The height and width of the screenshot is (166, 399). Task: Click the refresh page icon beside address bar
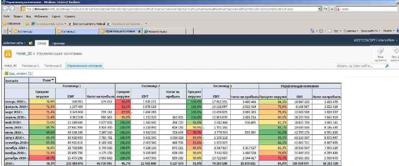coord(326,8)
